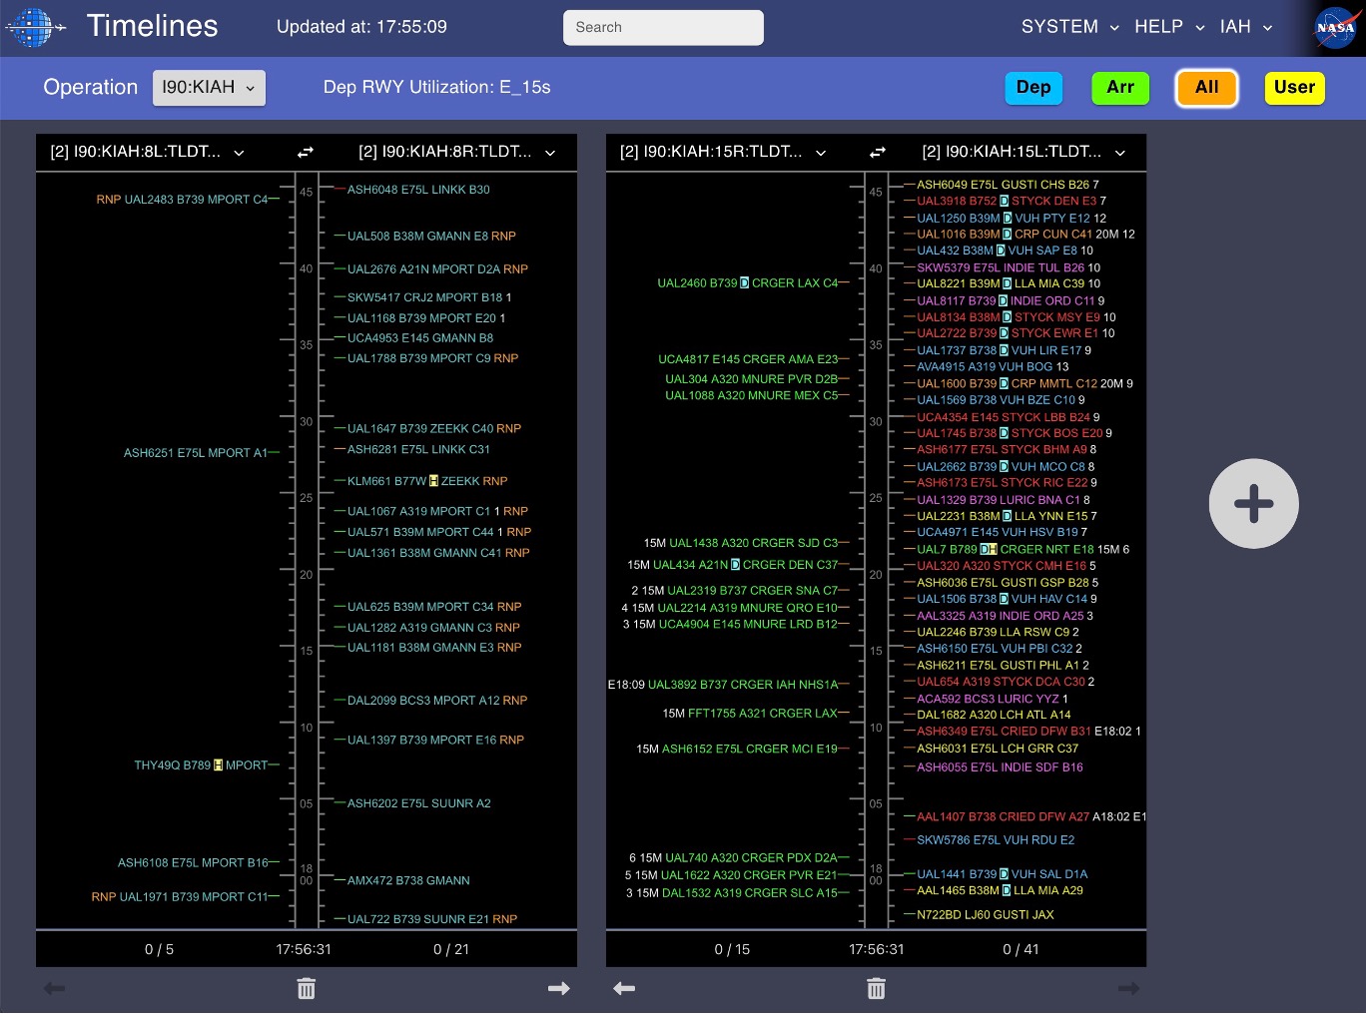Click the H marker on THY49Q
Screen dimensions: 1366x1014
(x=218, y=765)
